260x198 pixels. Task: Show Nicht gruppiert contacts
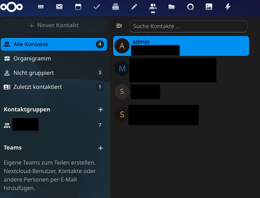click(54, 73)
